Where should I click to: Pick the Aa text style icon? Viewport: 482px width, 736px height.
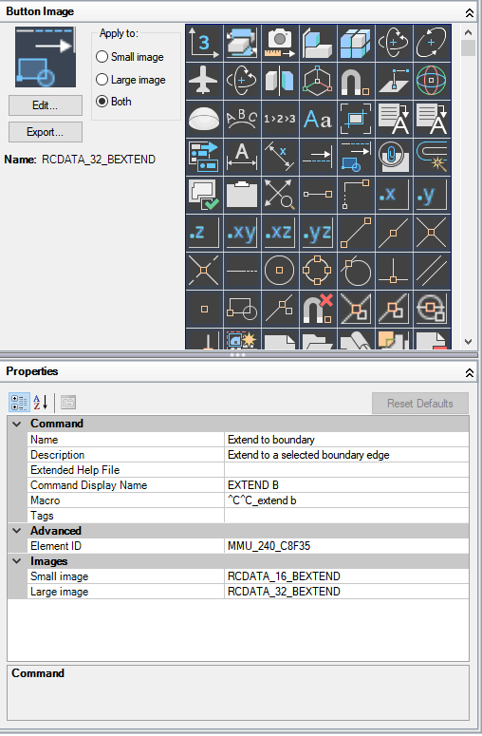[x=318, y=120]
